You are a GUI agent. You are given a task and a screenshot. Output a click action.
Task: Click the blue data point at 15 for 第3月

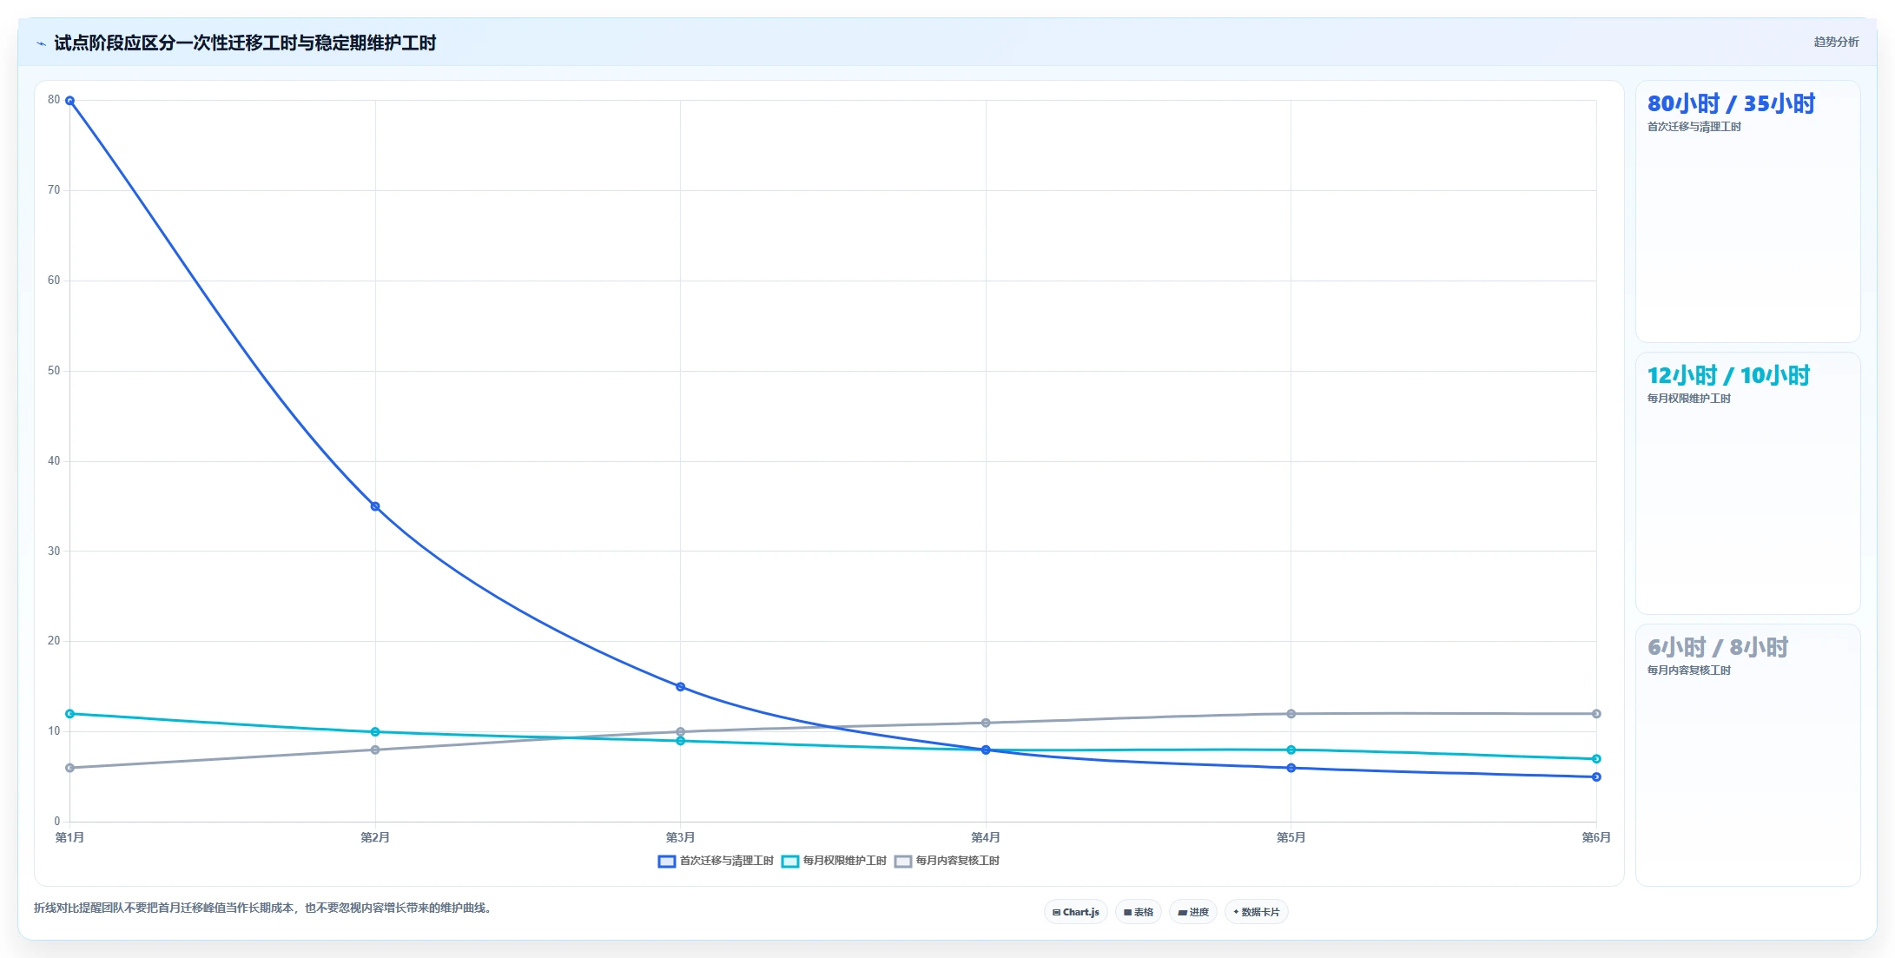pyautogui.click(x=681, y=687)
